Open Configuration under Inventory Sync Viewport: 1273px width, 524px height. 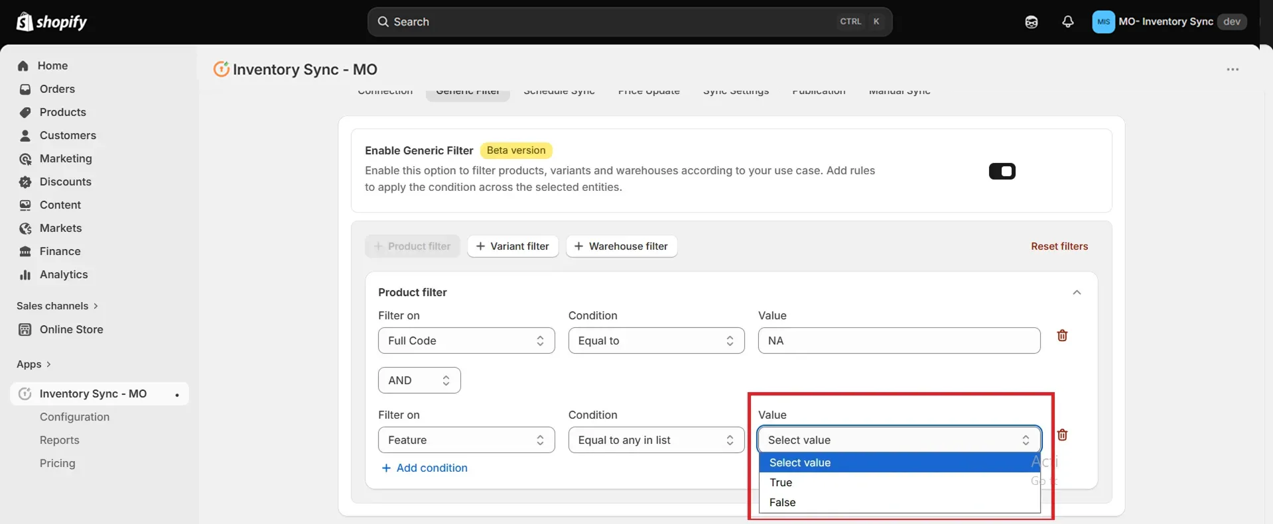pyautogui.click(x=74, y=417)
